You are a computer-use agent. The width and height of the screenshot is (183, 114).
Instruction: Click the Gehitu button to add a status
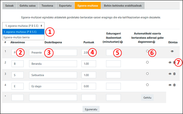coord(147,98)
